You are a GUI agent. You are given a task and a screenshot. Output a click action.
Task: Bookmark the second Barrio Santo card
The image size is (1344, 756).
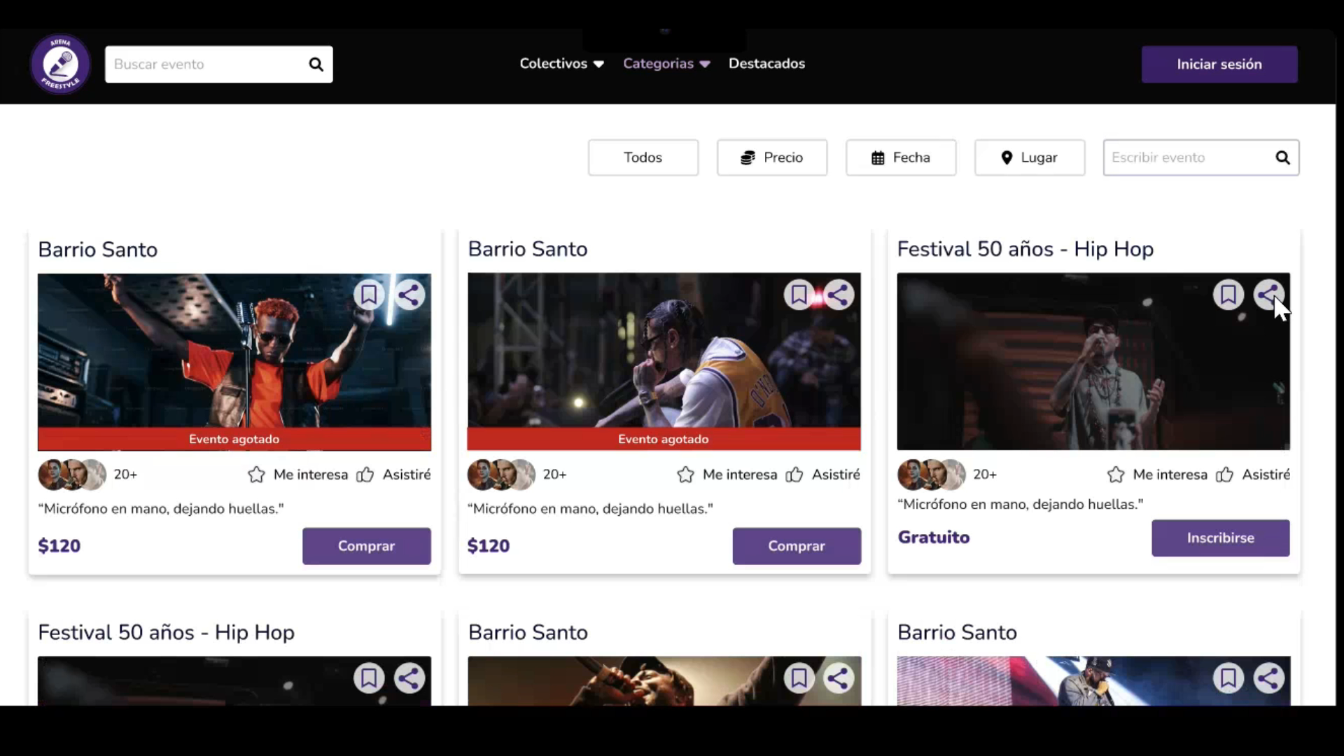point(798,295)
